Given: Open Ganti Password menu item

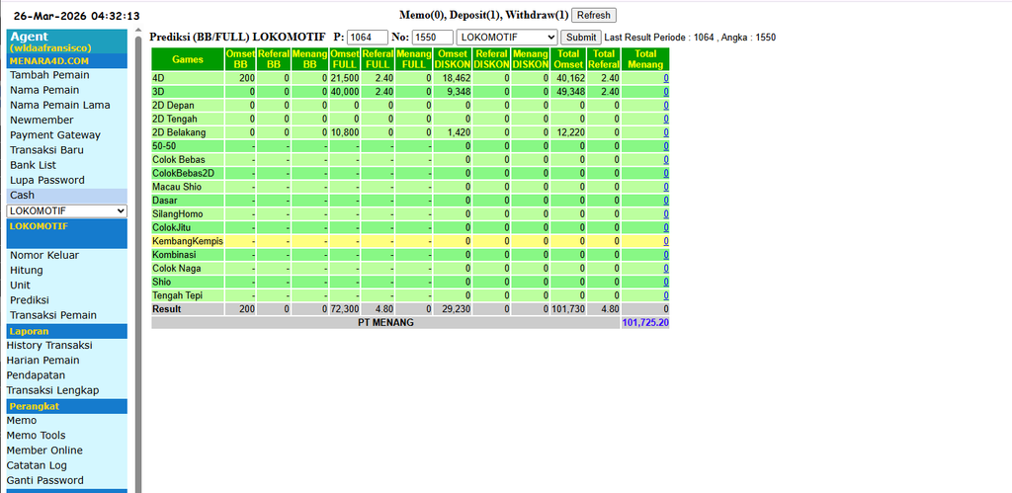Looking at the screenshot, I should [x=44, y=480].
